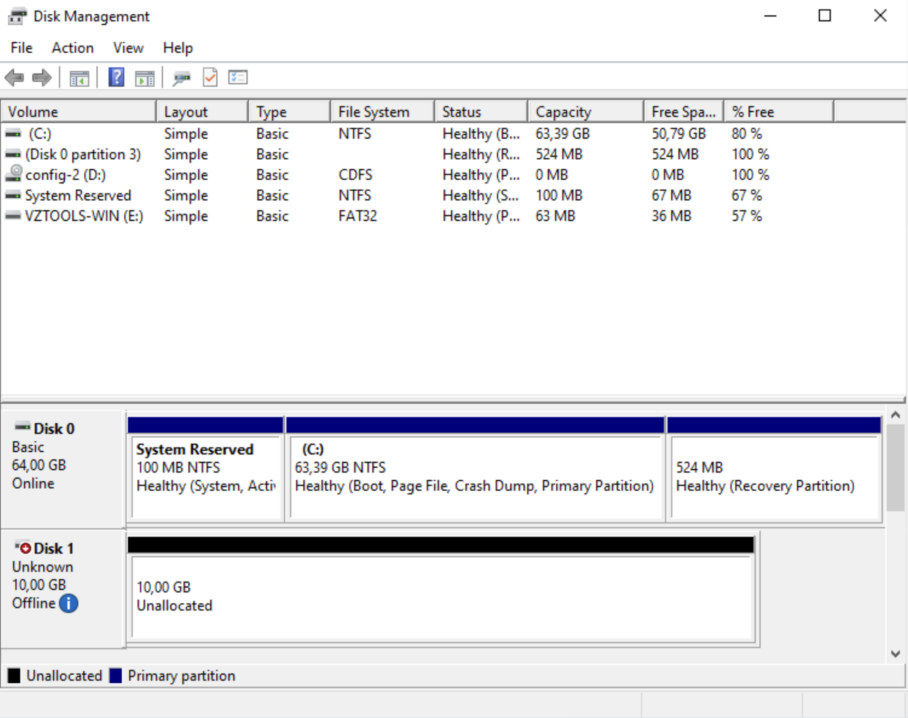
Task: Open the Action menu
Action: coord(72,48)
